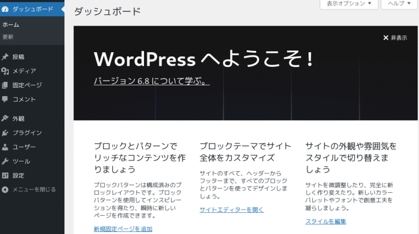Click the plug icon beside プラグイン
Viewport: 419px width, 234px height.
(x=5, y=133)
